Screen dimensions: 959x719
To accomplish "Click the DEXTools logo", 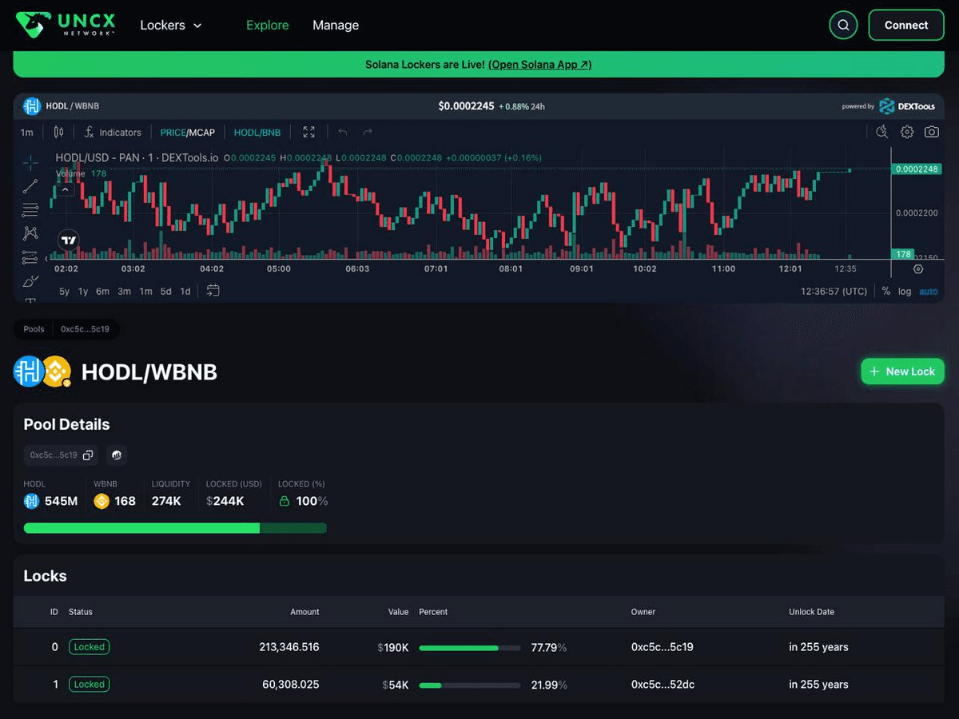I will 908,106.
